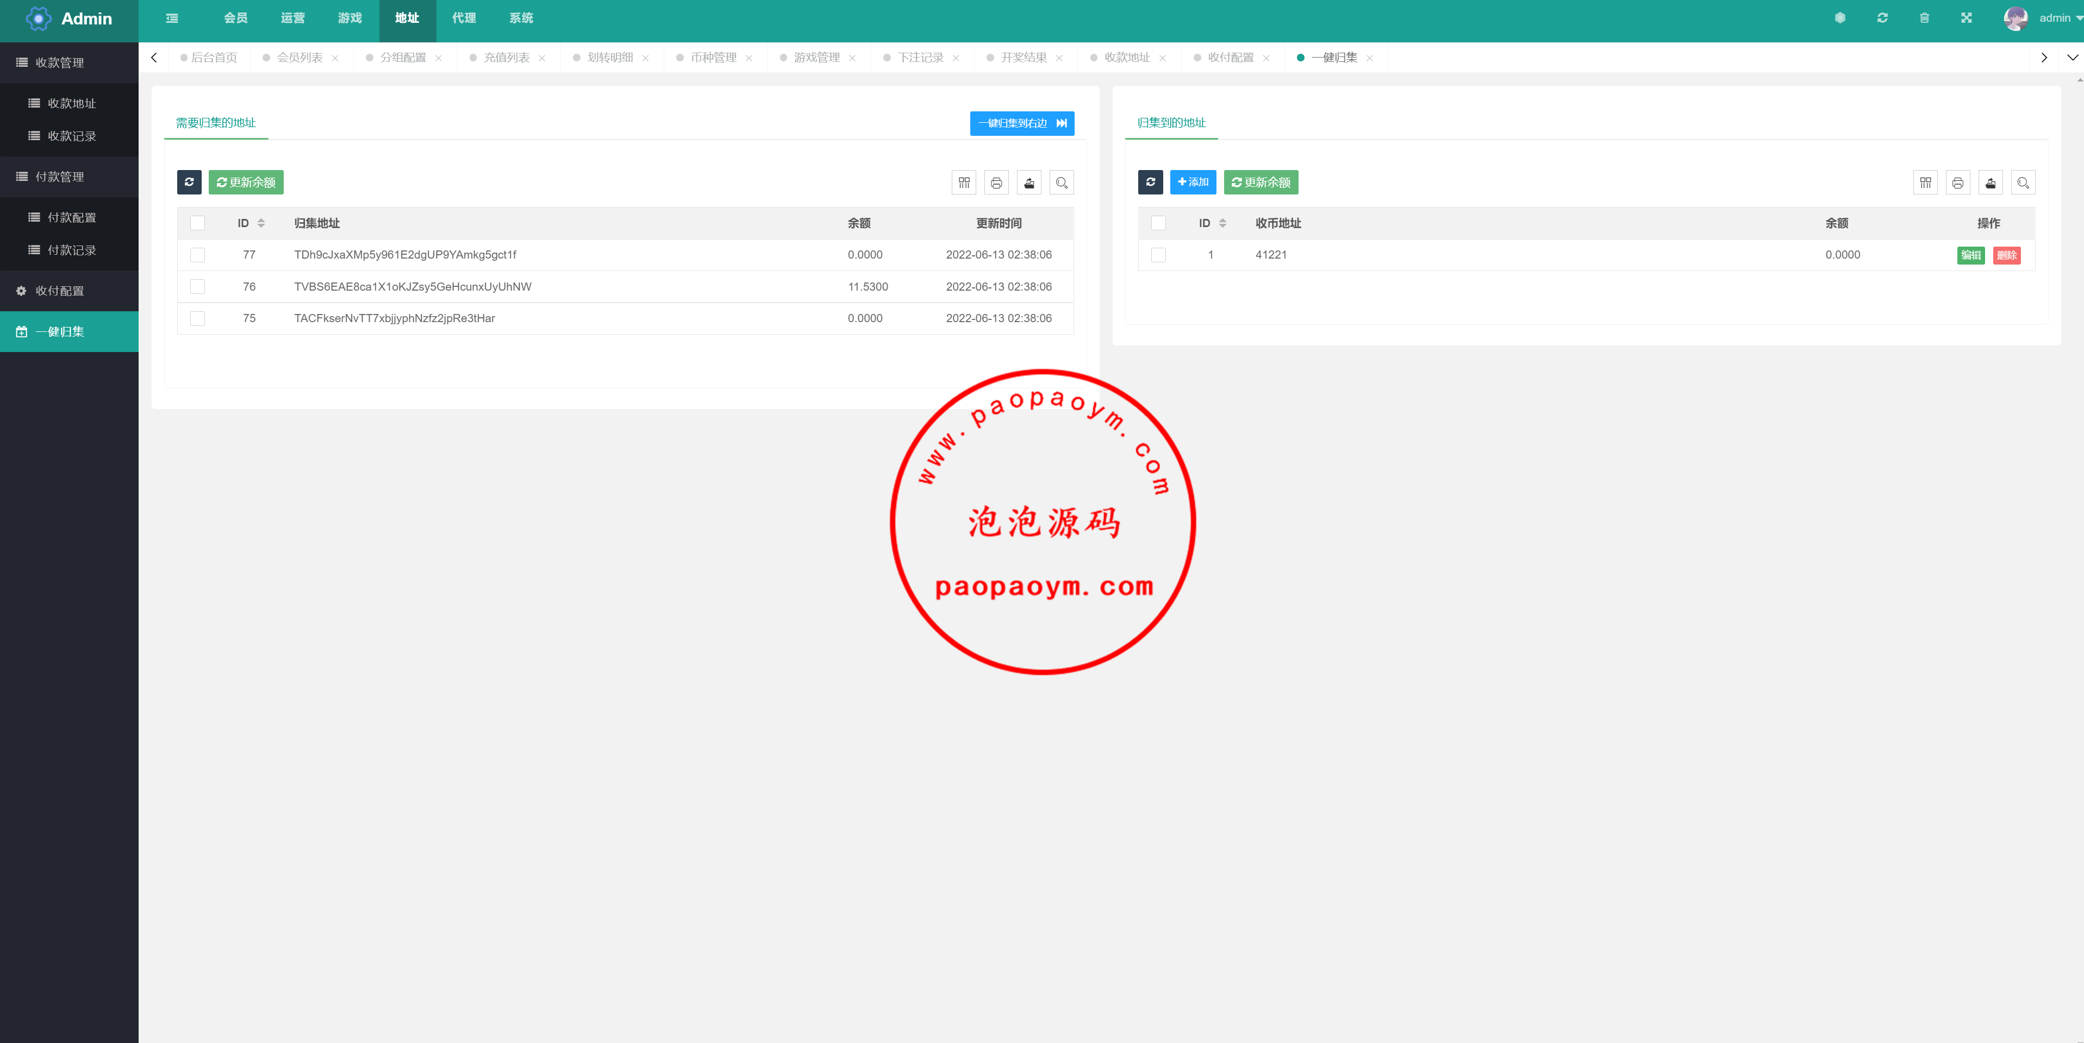Viewport: 2084px width, 1043px height.
Task: Click the fullscreen icon in header
Action: click(1966, 18)
